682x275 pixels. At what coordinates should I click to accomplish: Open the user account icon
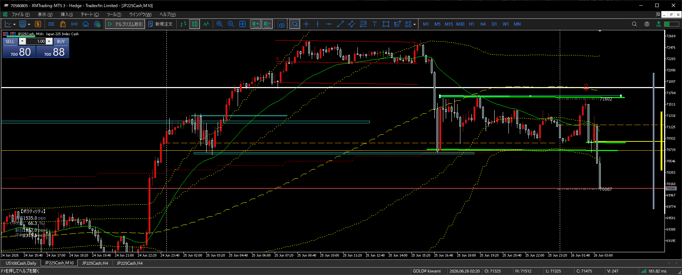tap(647, 24)
